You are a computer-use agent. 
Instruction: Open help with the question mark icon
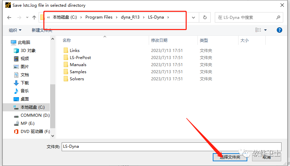point(279,30)
